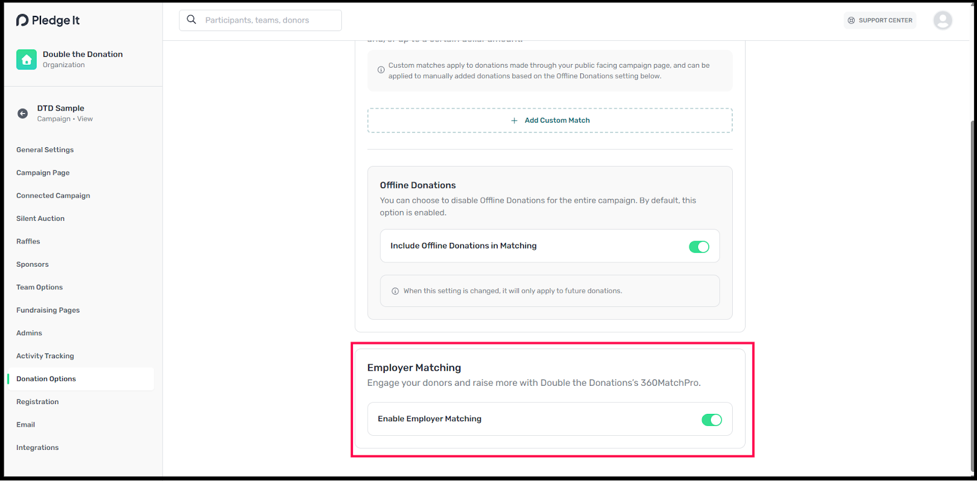Click the Support Center button
The height and width of the screenshot is (481, 977).
click(880, 20)
